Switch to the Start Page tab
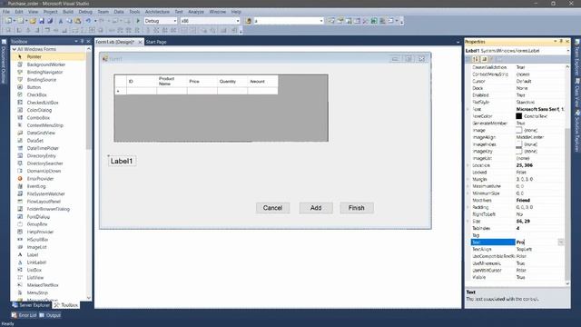Image resolution: width=581 pixels, height=327 pixels. coord(156,42)
